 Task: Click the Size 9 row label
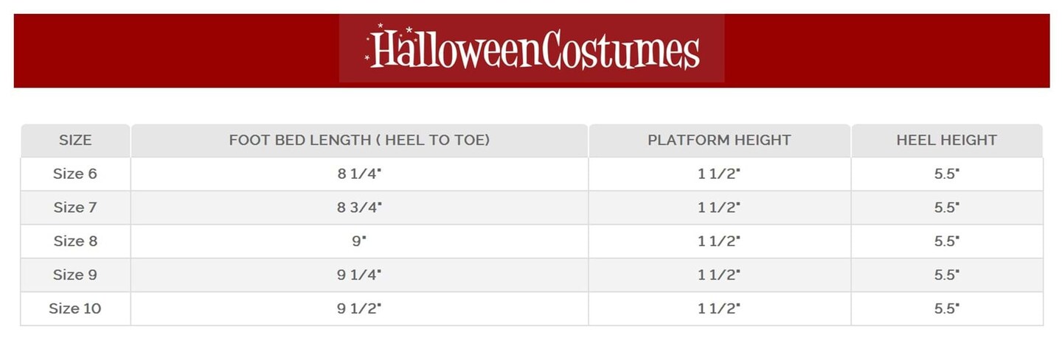(x=75, y=275)
